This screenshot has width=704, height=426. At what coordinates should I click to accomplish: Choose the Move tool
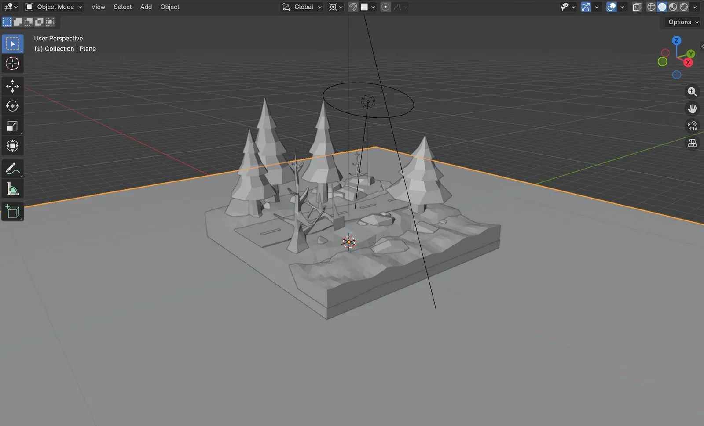[x=12, y=86]
